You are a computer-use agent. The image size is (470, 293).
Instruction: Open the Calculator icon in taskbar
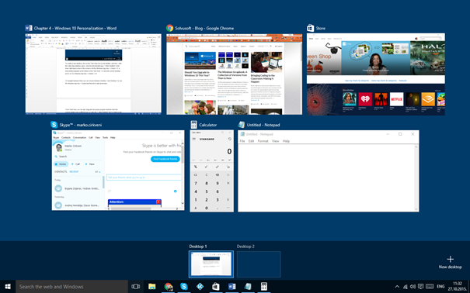pos(264,287)
